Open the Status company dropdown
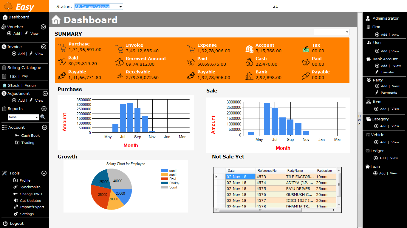 click(121, 6)
